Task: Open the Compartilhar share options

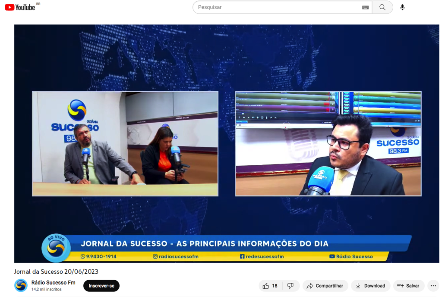Action: pyautogui.click(x=325, y=286)
